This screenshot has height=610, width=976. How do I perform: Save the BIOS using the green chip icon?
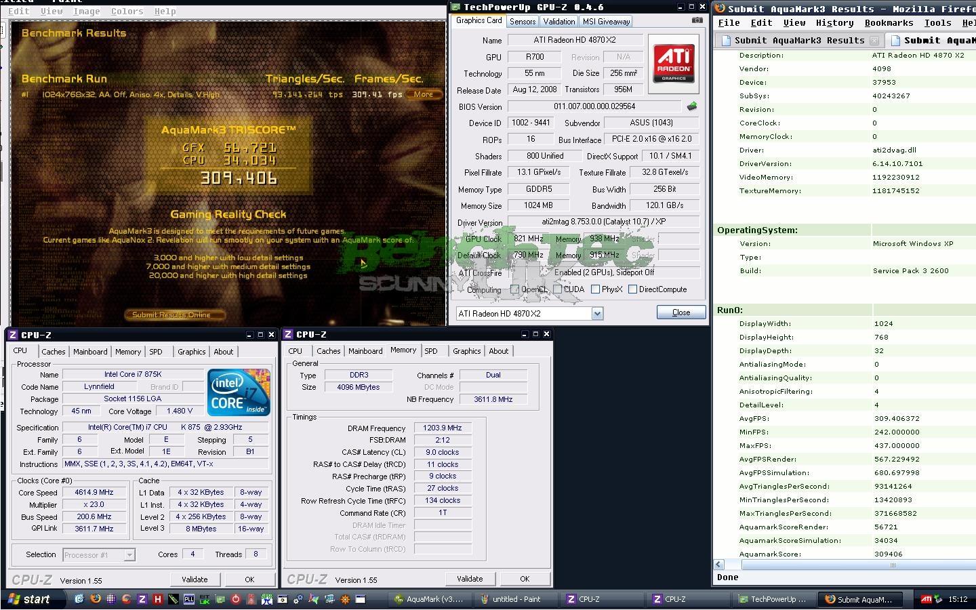tap(692, 106)
